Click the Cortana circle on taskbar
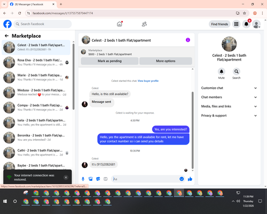This screenshot has height=214, width=267. tap(15, 201)
